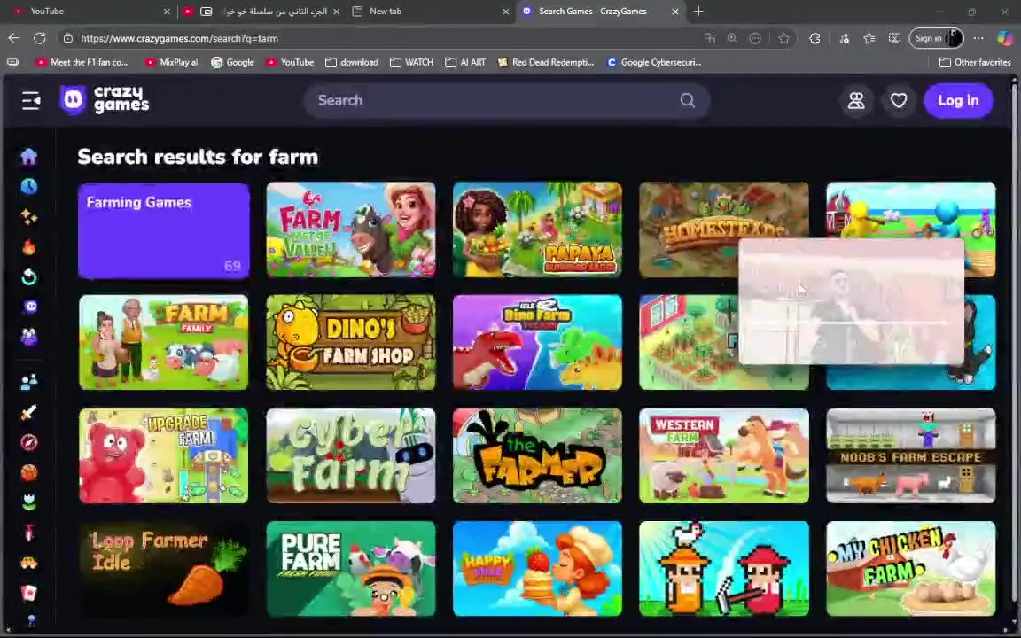Open the Other favorites folder
The width and height of the screenshot is (1021, 638).
(975, 63)
